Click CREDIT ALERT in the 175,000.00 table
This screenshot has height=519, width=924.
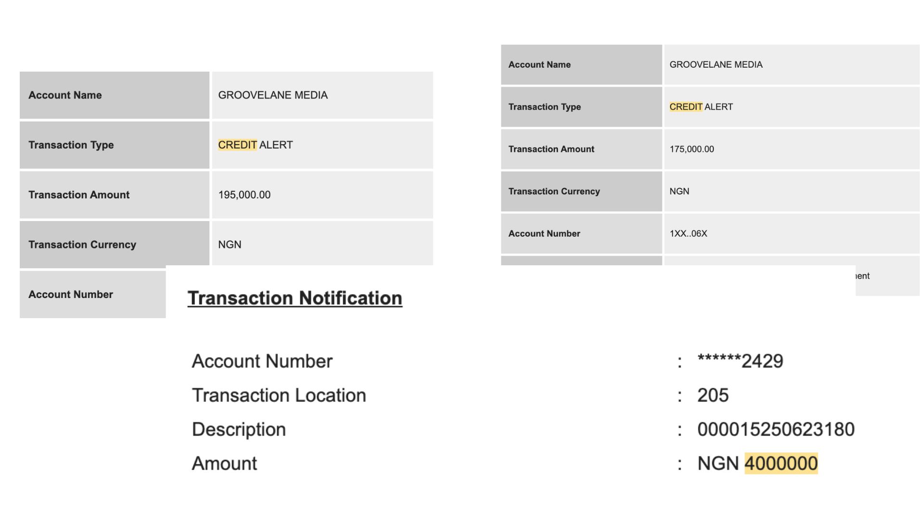pos(701,107)
